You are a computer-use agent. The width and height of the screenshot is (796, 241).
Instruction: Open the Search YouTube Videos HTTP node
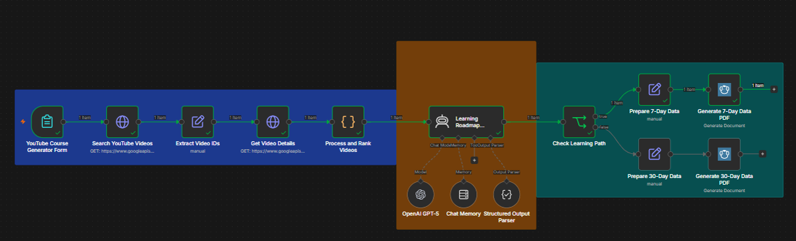[122, 122]
